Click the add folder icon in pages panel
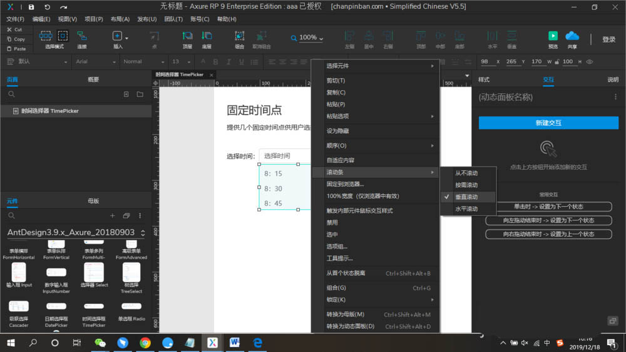This screenshot has width=626, height=352. [x=140, y=95]
